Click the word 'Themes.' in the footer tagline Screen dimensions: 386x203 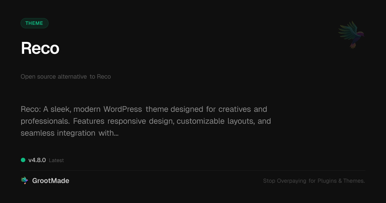pyautogui.click(x=354, y=181)
